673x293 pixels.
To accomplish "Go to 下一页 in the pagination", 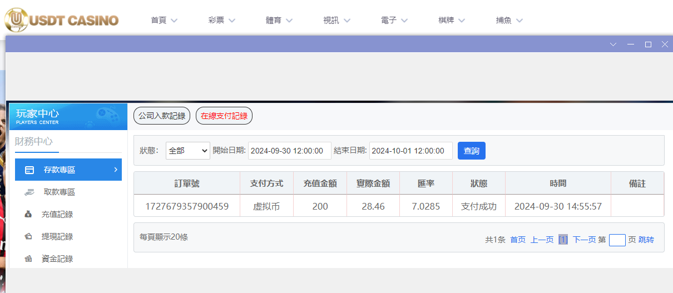I will [x=584, y=240].
